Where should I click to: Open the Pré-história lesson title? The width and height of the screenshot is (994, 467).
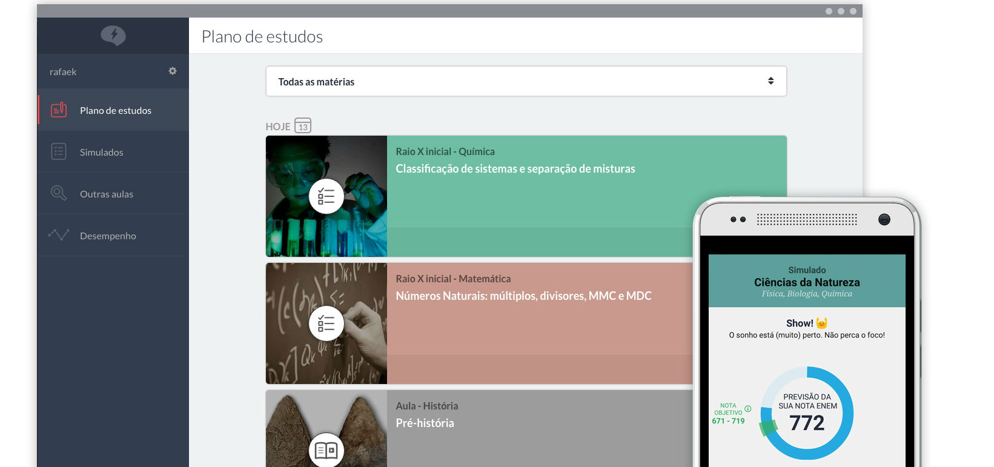(425, 423)
